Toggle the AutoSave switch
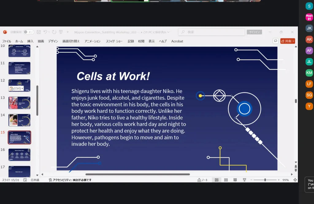The image size is (314, 204). click(x=29, y=32)
